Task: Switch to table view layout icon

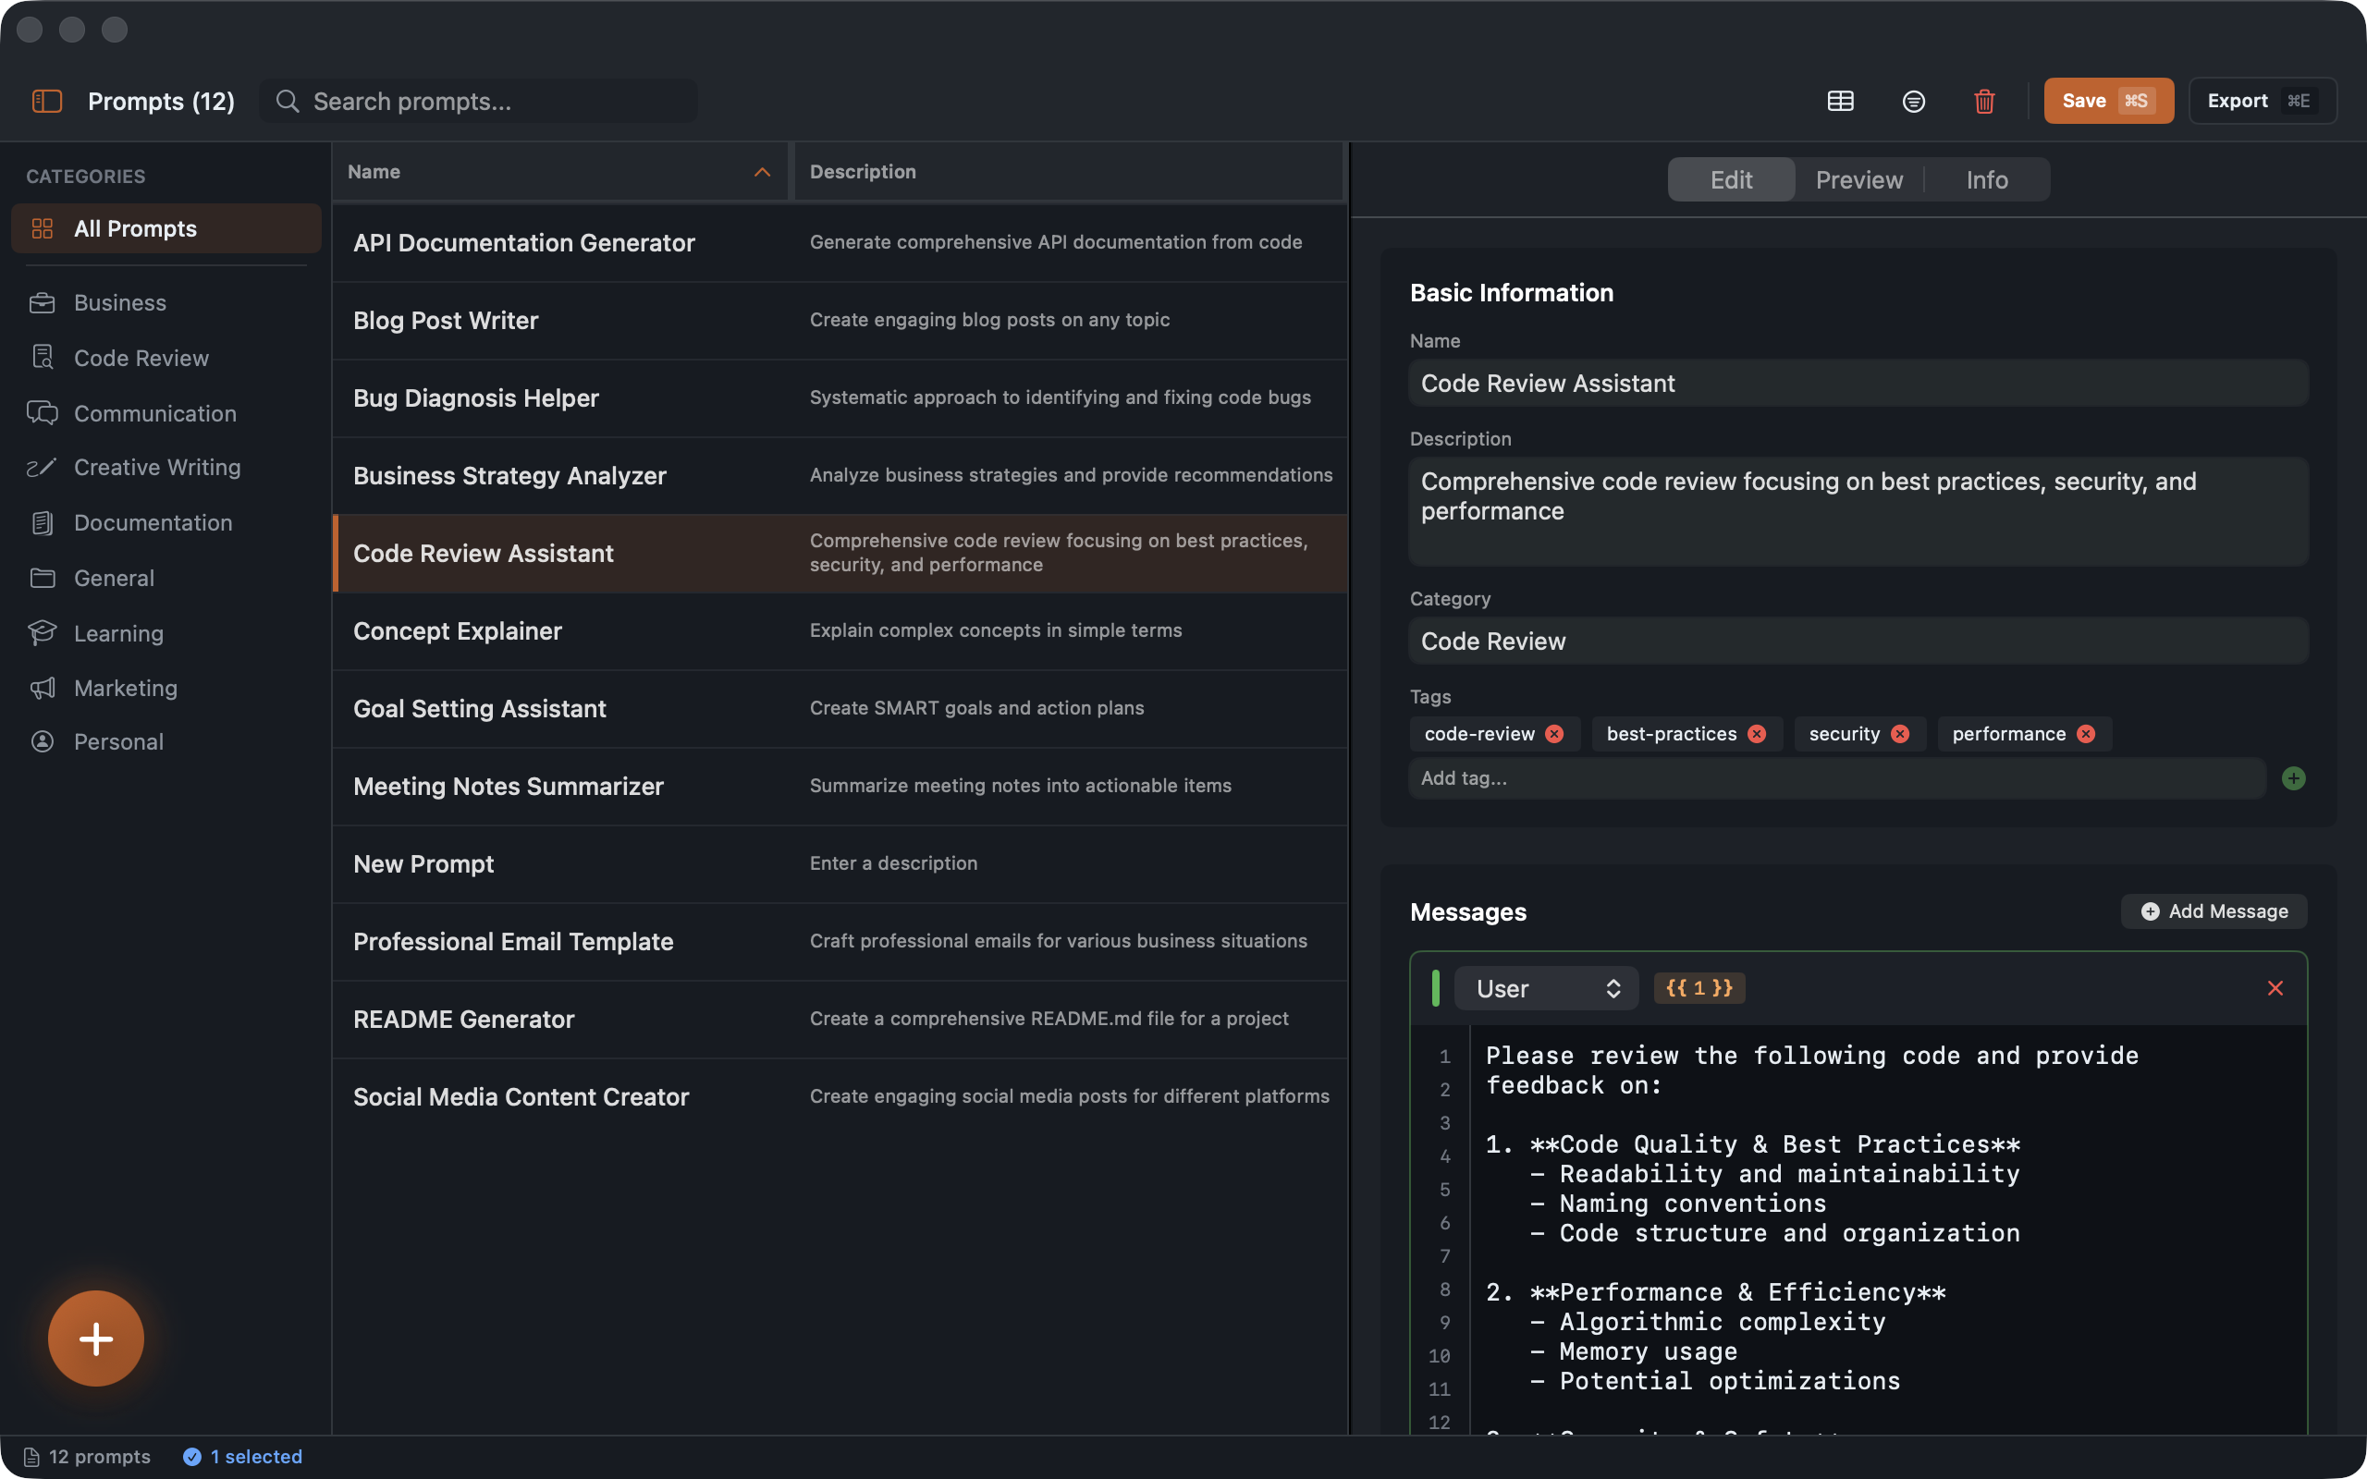Action: point(1841,101)
